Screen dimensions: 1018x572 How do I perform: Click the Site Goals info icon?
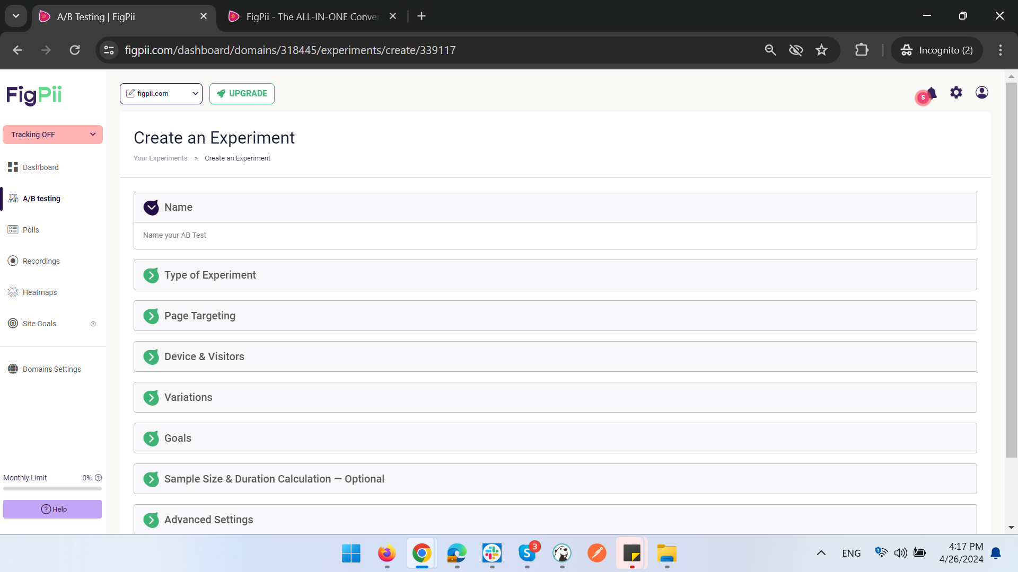pos(93,324)
